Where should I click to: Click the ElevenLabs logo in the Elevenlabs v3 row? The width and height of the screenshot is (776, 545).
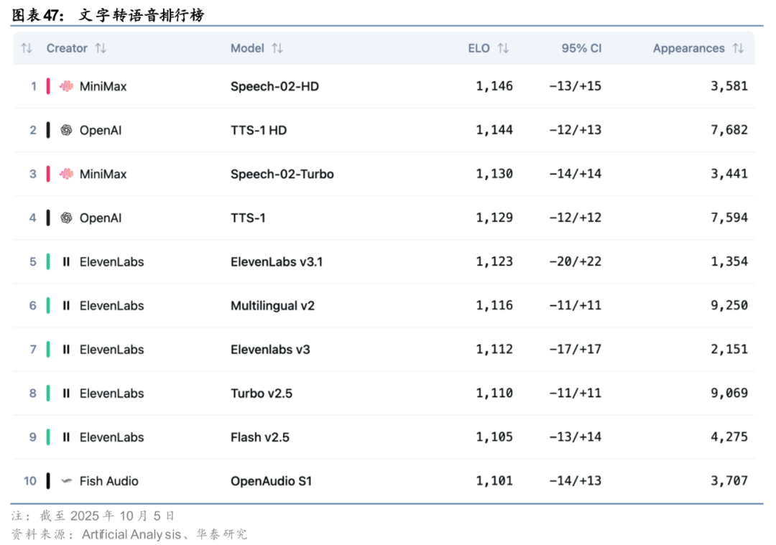[66, 350]
